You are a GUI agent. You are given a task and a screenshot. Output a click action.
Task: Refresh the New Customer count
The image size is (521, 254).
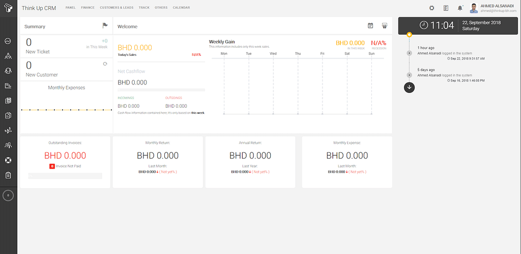(x=105, y=64)
